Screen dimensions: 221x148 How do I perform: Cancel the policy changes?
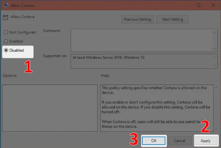[179, 141]
